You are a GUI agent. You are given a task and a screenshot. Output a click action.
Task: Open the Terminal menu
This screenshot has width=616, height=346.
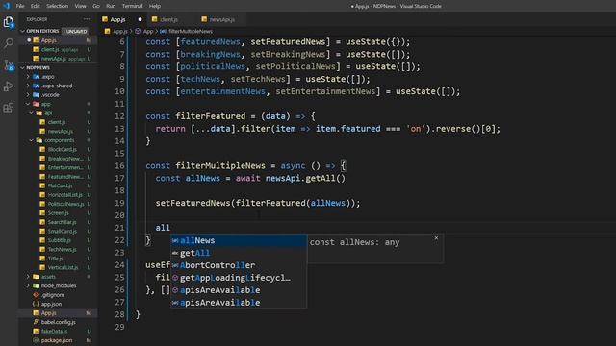[x=133, y=6]
